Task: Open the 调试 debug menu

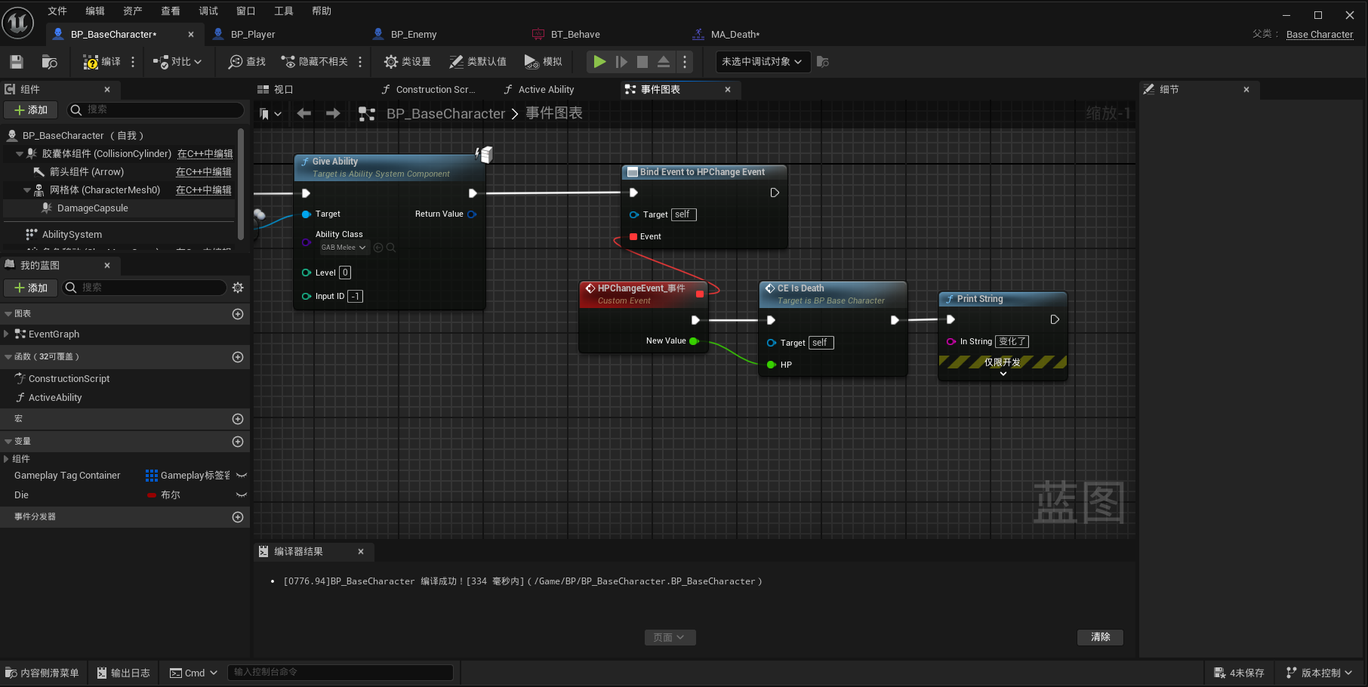Action: click(208, 11)
